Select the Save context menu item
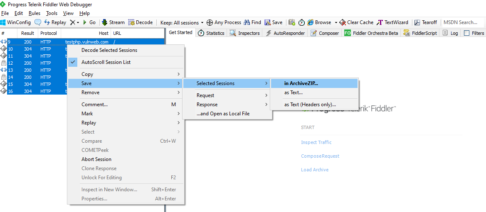Viewport: 486px width, 212px height. (126, 83)
